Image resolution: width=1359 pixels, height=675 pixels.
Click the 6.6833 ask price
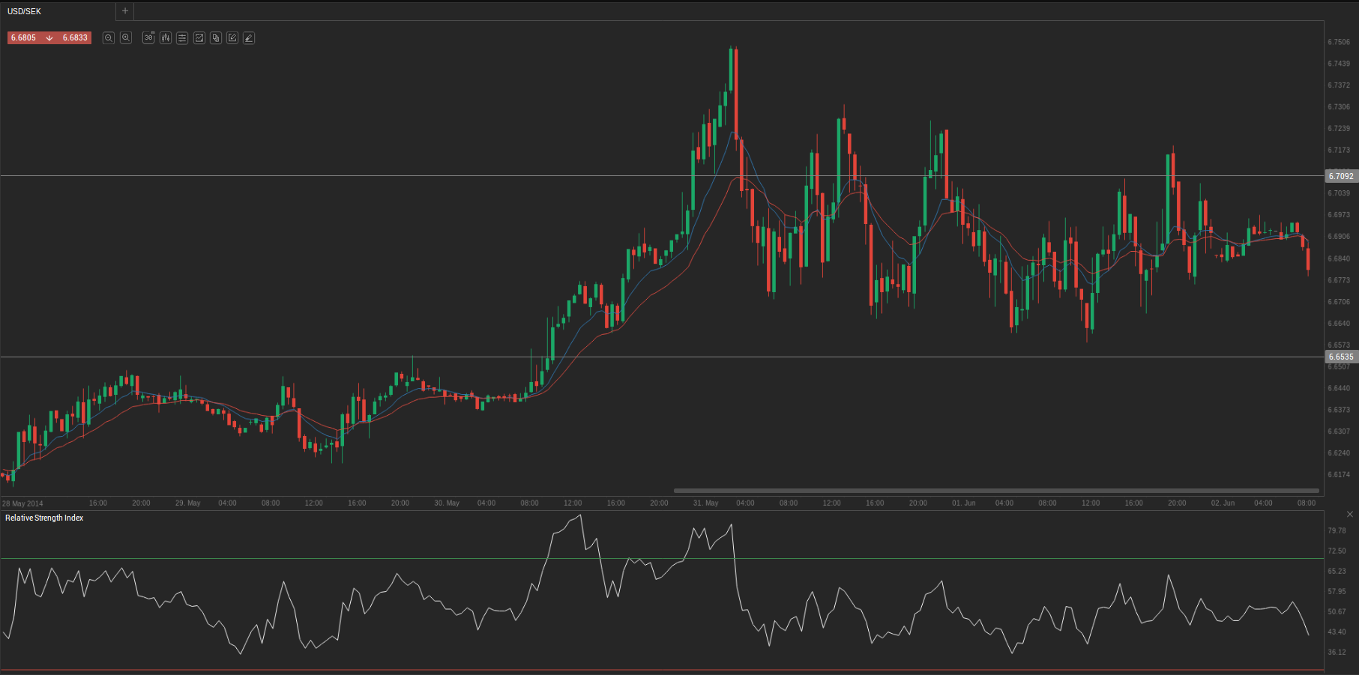(x=75, y=37)
